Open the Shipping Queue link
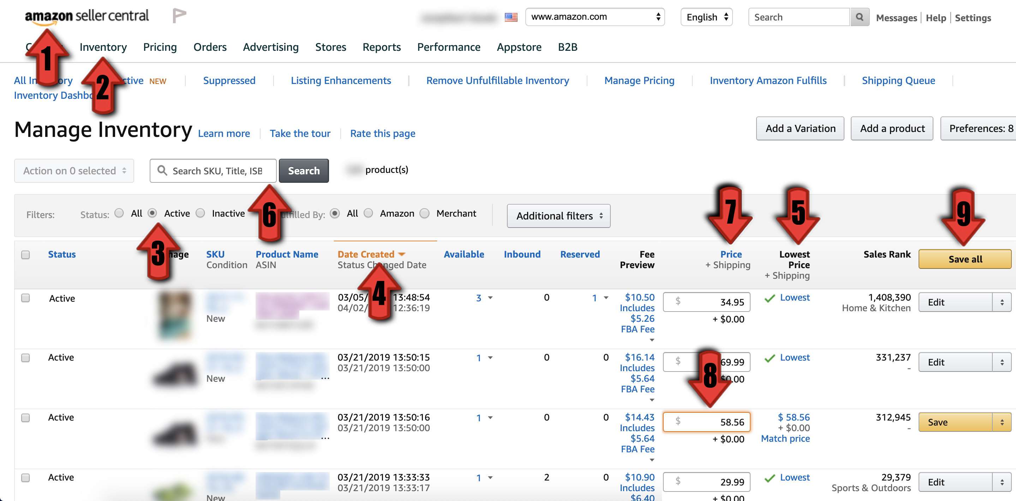The height and width of the screenshot is (501, 1016). [898, 80]
